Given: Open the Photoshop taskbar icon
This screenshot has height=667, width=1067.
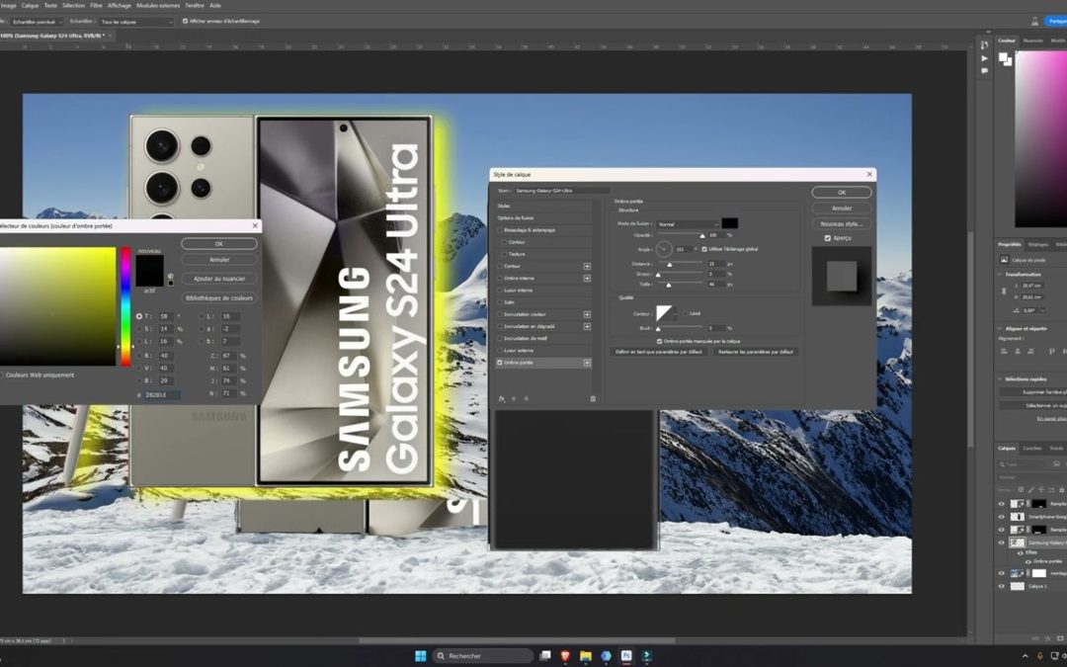Looking at the screenshot, I should coord(626,656).
